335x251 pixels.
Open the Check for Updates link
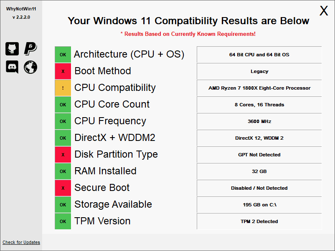click(21, 242)
